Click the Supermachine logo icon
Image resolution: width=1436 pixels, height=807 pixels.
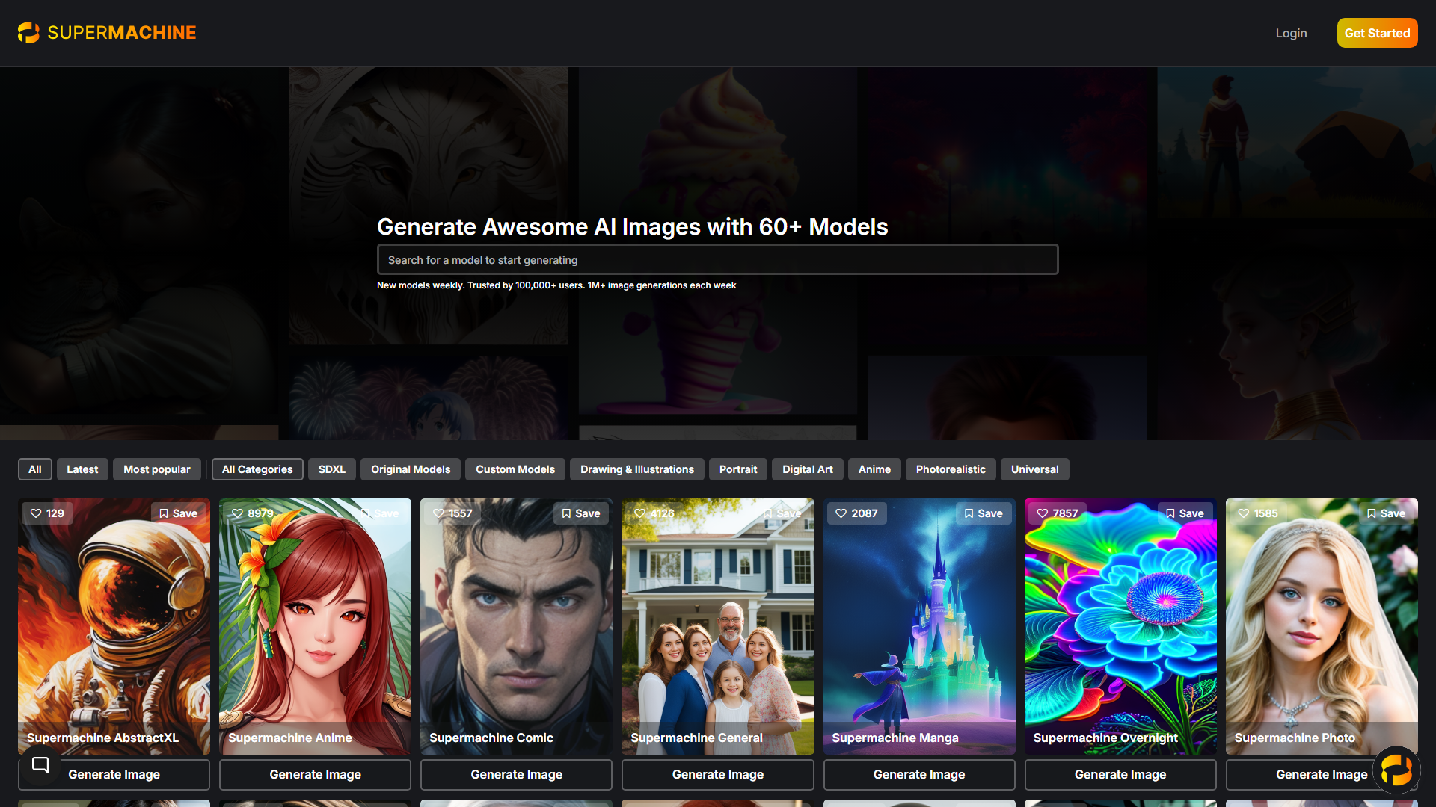point(28,33)
